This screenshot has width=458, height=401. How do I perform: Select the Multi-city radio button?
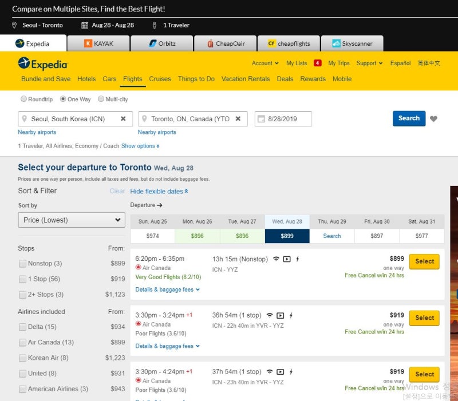click(x=101, y=99)
